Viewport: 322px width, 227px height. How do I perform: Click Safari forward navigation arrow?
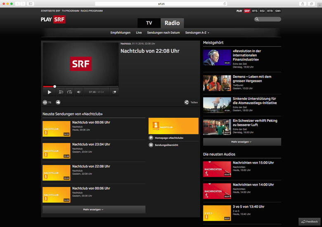[x=23, y=4]
